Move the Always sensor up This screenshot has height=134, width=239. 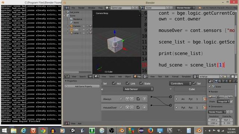(x=127, y=99)
